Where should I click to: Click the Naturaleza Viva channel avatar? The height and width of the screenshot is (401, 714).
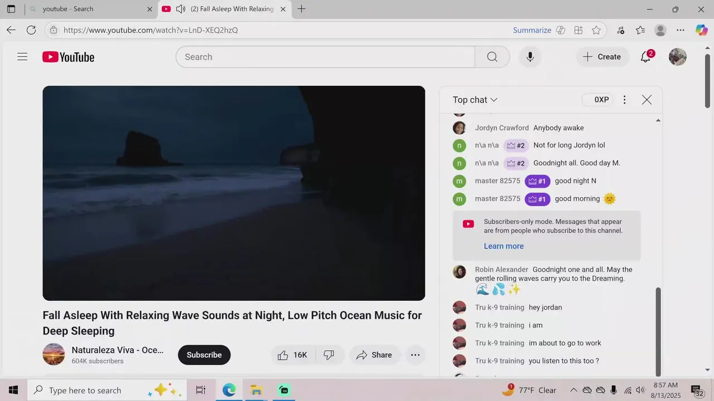coord(54,354)
